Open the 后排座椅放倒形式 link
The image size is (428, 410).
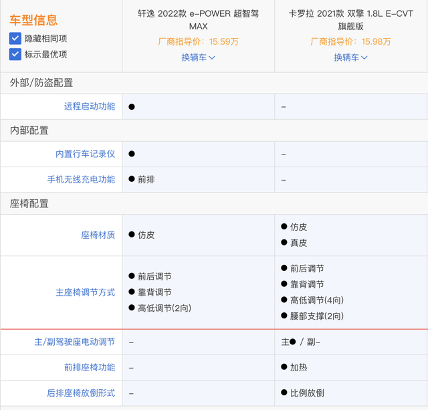81,393
